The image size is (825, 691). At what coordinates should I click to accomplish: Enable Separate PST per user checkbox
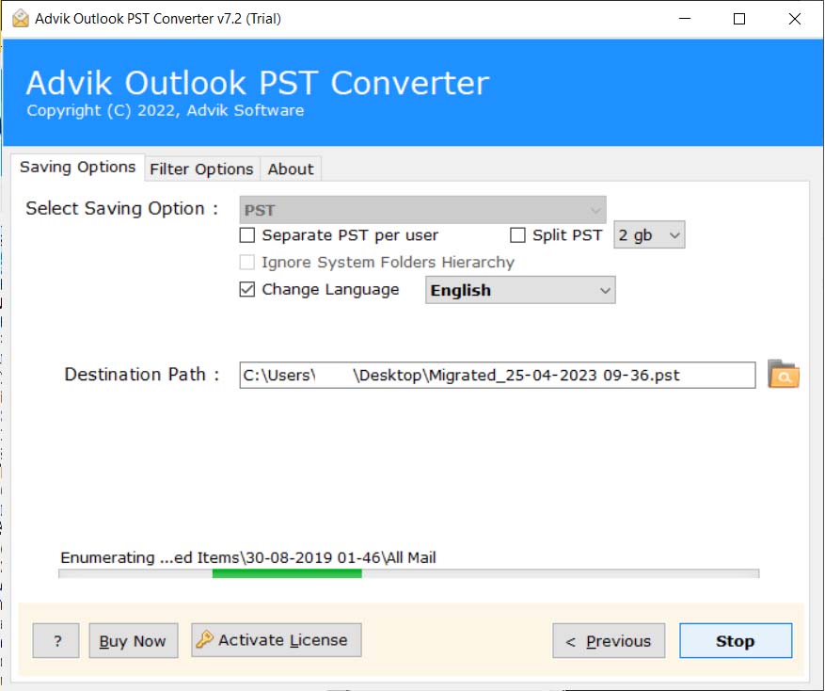246,235
